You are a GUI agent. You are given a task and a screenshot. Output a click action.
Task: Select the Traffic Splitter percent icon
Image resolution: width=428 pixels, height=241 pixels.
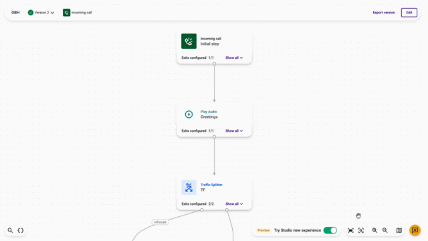coord(189,187)
